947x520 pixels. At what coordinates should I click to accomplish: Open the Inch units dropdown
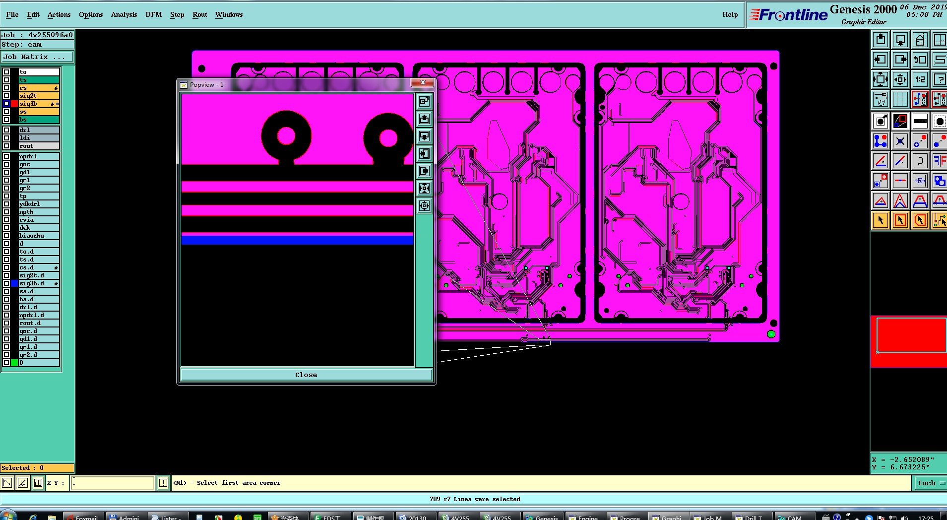(x=929, y=483)
